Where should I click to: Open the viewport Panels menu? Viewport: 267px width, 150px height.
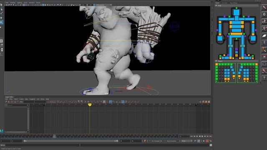point(38,3)
